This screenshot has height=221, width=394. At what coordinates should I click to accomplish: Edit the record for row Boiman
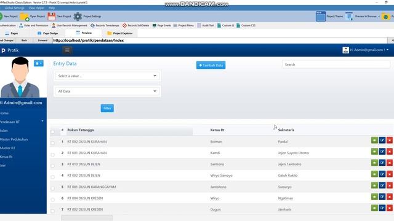point(382,141)
